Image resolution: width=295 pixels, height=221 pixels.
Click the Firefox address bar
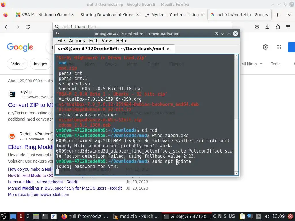coord(142,27)
